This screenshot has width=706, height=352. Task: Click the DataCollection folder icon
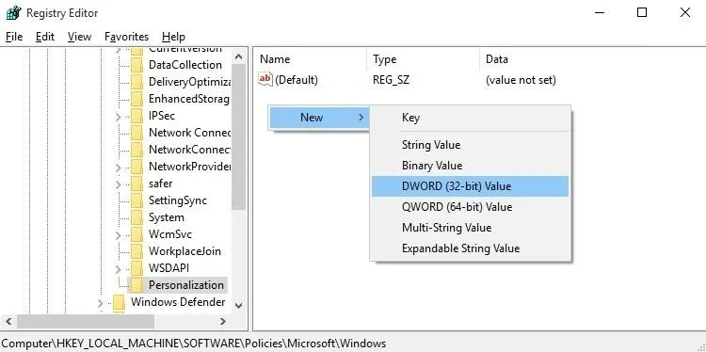pos(136,65)
